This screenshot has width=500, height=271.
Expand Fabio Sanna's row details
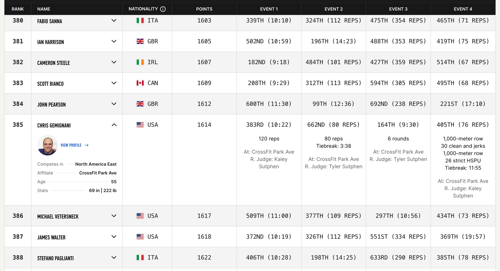[x=114, y=21]
